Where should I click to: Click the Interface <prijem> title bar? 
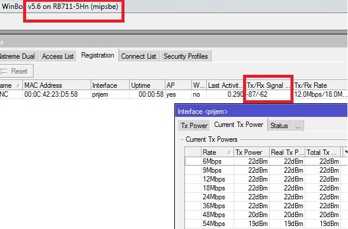[261, 112]
